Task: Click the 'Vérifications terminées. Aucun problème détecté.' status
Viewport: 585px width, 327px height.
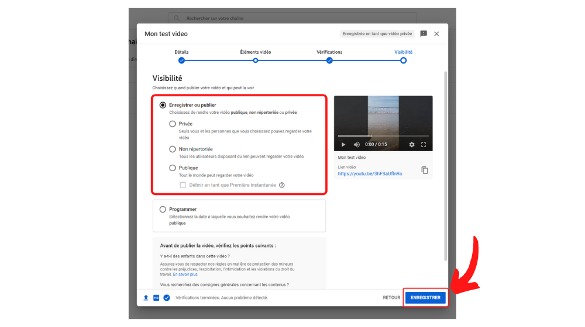Action: pos(222,298)
